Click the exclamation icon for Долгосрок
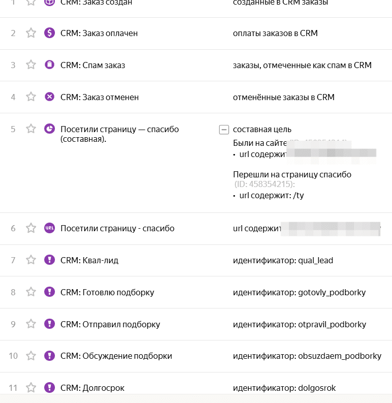 [x=49, y=388]
